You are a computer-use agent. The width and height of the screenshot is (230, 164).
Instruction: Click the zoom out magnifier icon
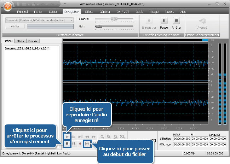point(109,136)
